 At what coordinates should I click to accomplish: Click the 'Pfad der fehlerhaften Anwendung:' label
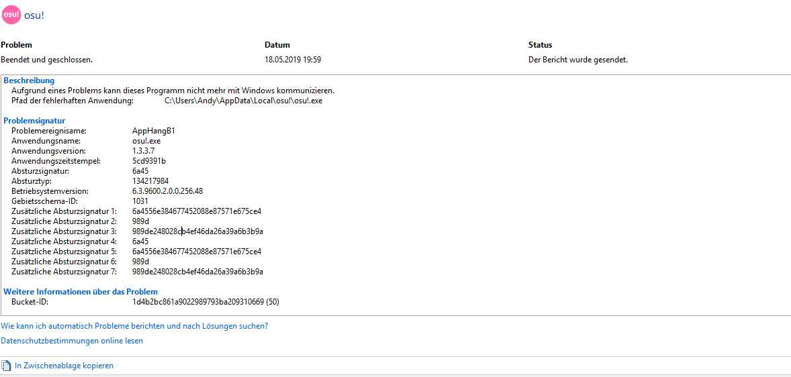72,101
